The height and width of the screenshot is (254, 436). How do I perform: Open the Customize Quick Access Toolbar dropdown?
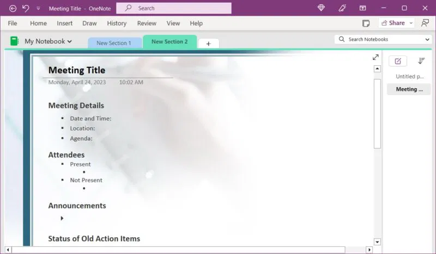tap(38, 9)
